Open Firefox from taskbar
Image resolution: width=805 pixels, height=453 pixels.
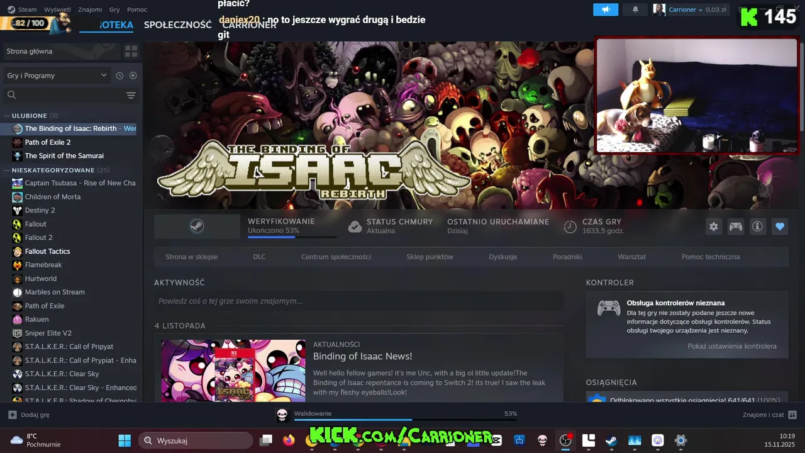click(x=289, y=440)
